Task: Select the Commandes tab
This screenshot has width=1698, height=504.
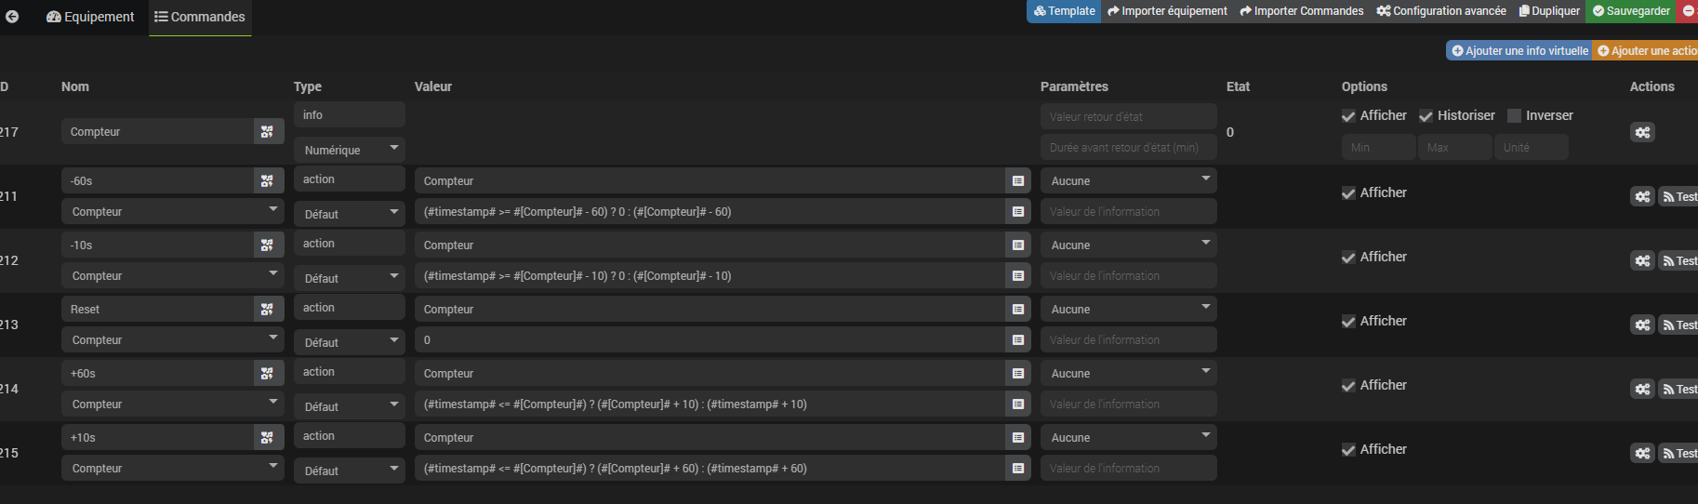Action: 200,17
